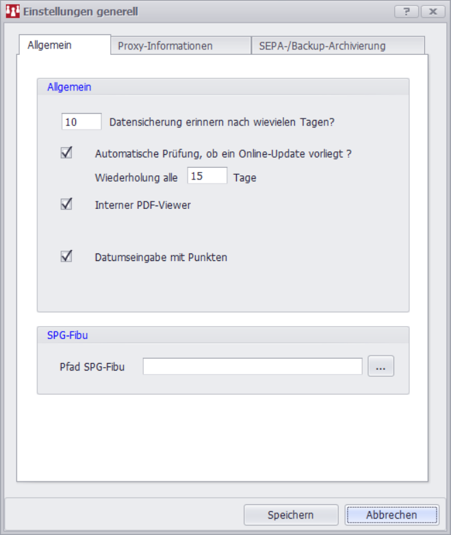Click the app icon in the title bar
This screenshot has width=451, height=535.
pyautogui.click(x=12, y=11)
